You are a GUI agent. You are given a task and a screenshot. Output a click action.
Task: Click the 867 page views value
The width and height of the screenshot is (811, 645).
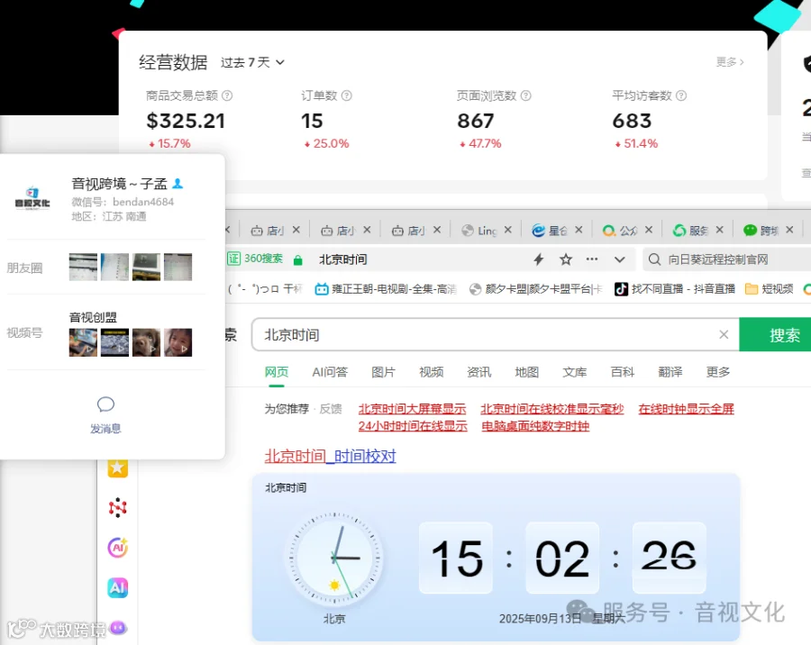475,121
